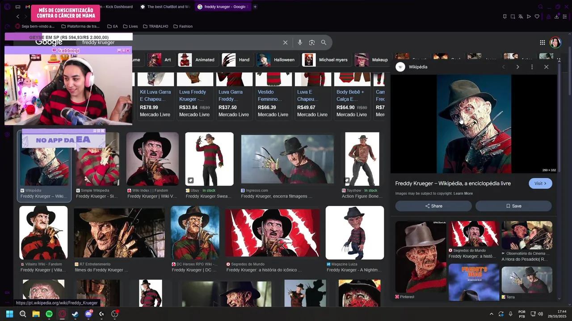Open the Plataforma de tra... bookmark folder

click(x=80, y=26)
